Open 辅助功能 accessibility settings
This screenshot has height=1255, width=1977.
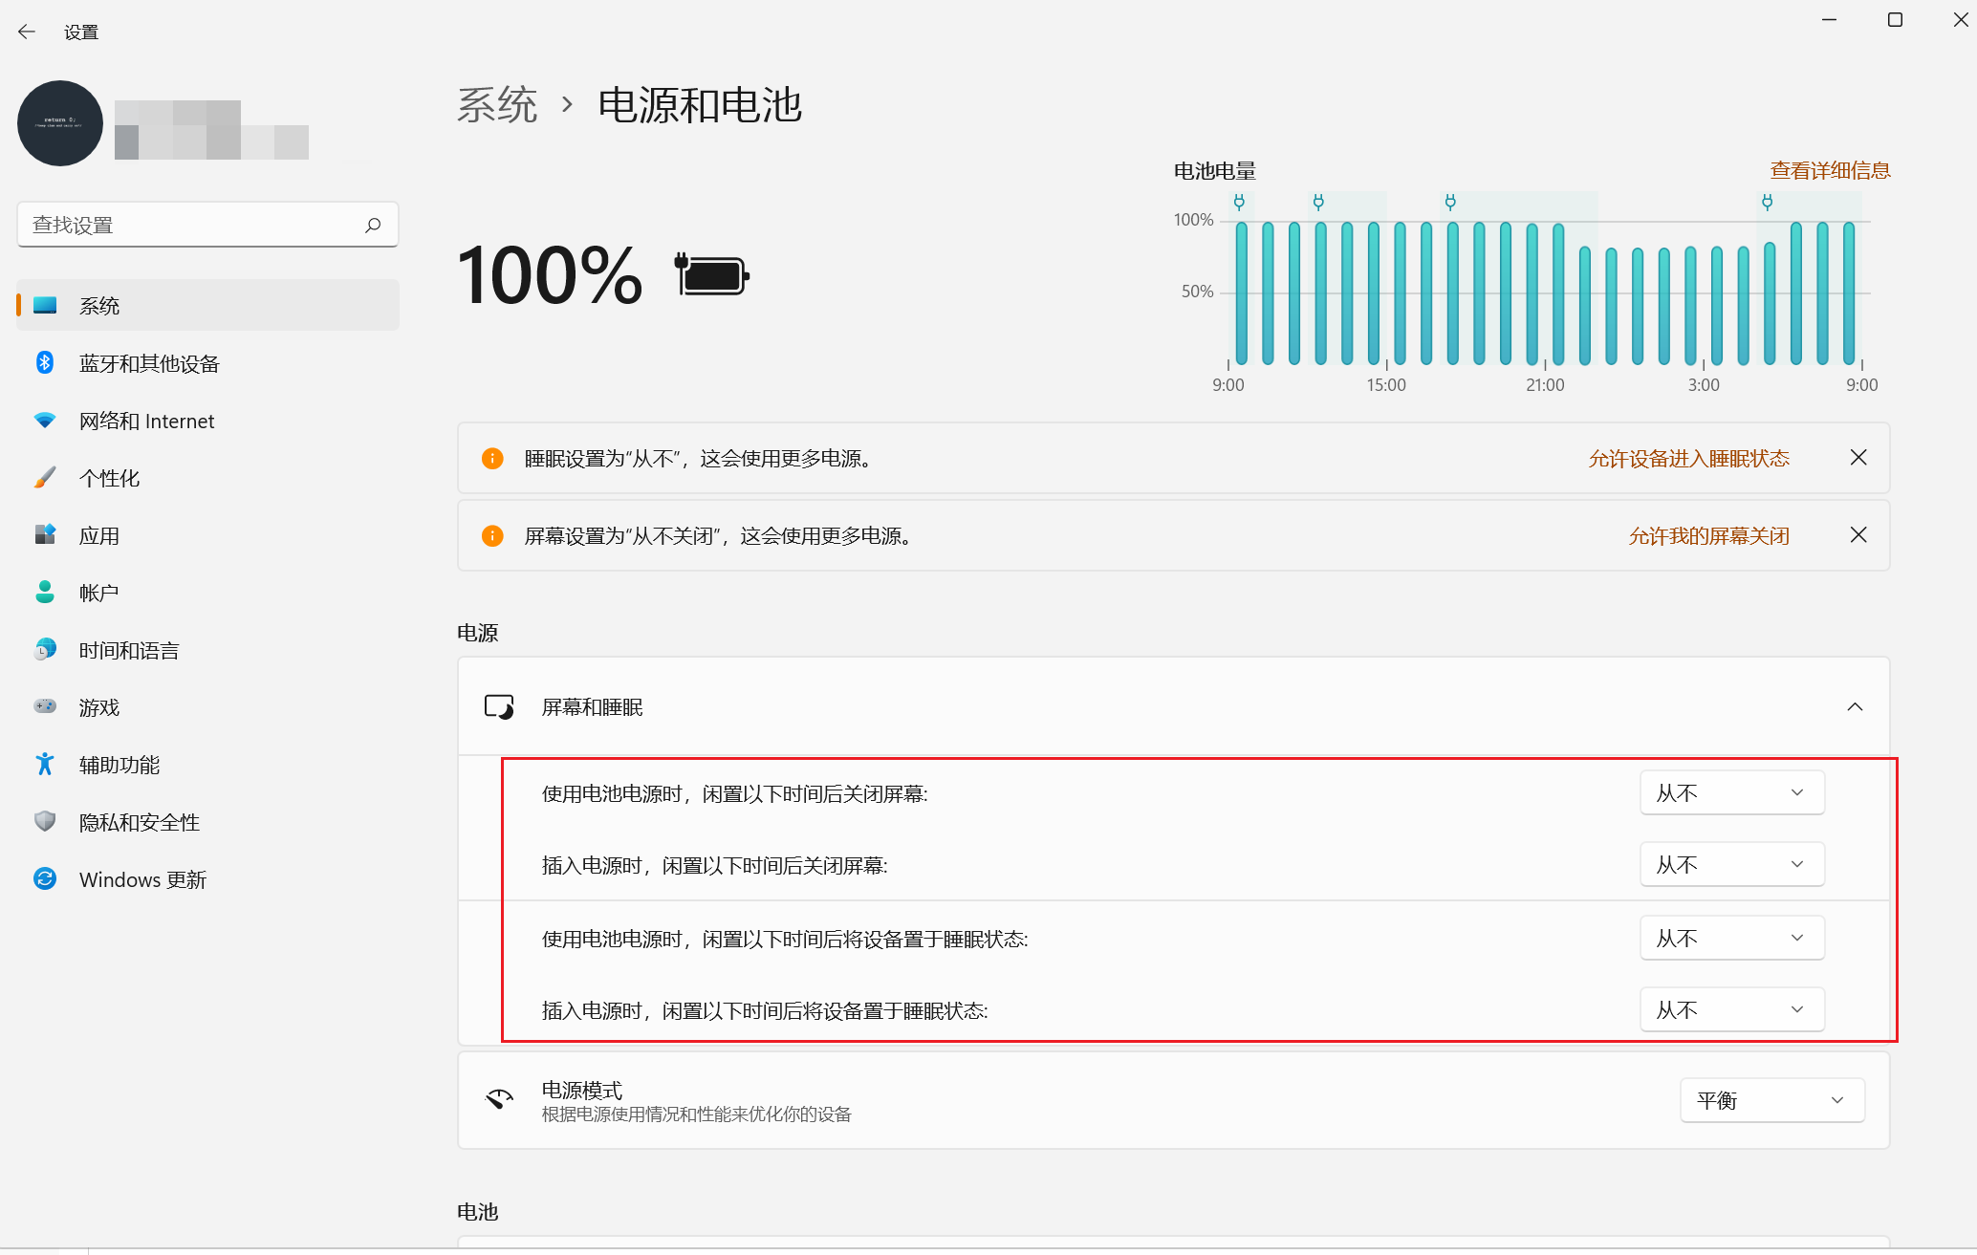(x=119, y=765)
